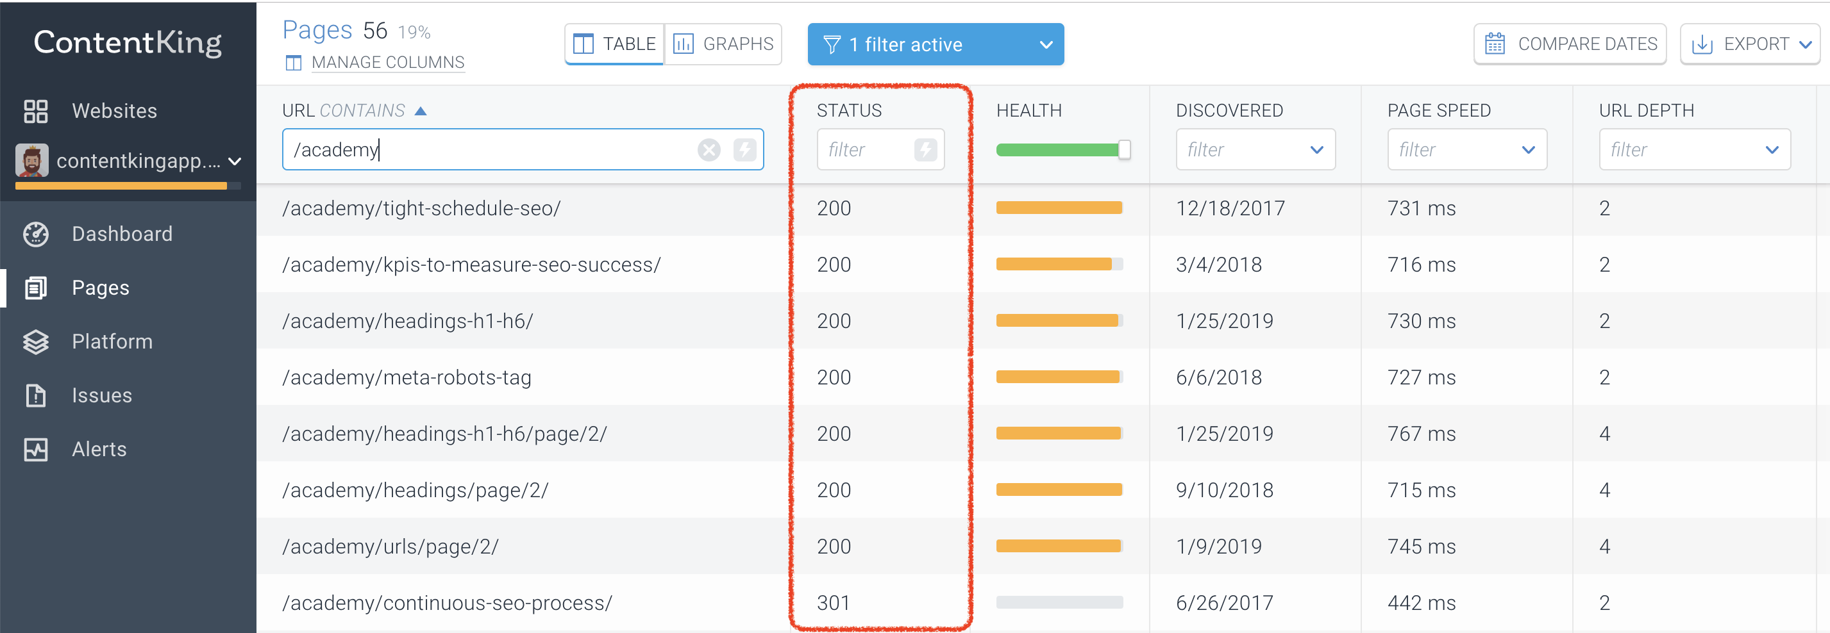Go to Dashboard in sidebar
Viewport: 1830px width, 633px height.
point(122,234)
